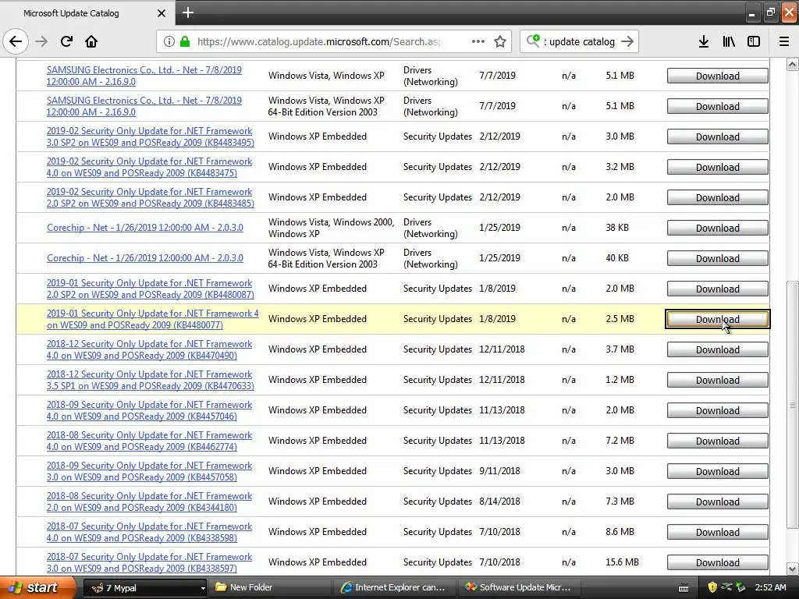The width and height of the screenshot is (799, 599).
Task: Click the update catalog search box
Action: pyautogui.click(x=580, y=41)
